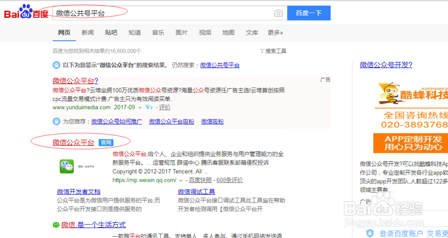The image size is (448, 238).
Task: Expand the dropdown arrow after 2017-09
Action: tap(140, 108)
